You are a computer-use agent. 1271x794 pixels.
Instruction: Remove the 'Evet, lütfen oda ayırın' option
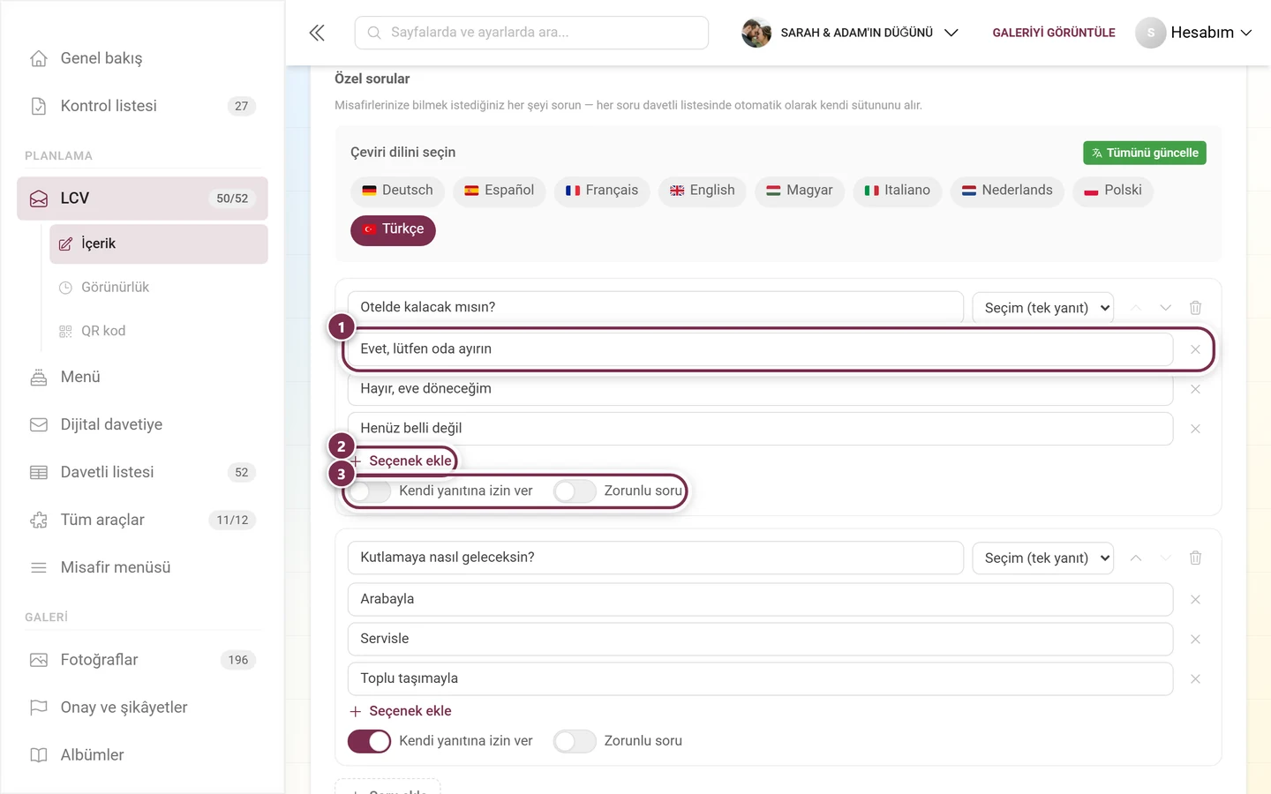click(x=1195, y=349)
